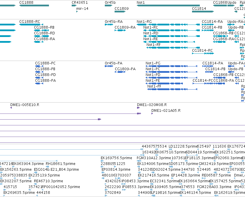Select the LD12228.5prime EST label
The image size is (245, 197).
(x=183, y=146)
